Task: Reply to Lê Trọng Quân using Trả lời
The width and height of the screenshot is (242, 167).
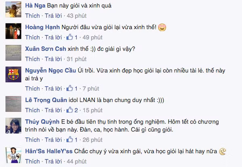Action: [53, 110]
